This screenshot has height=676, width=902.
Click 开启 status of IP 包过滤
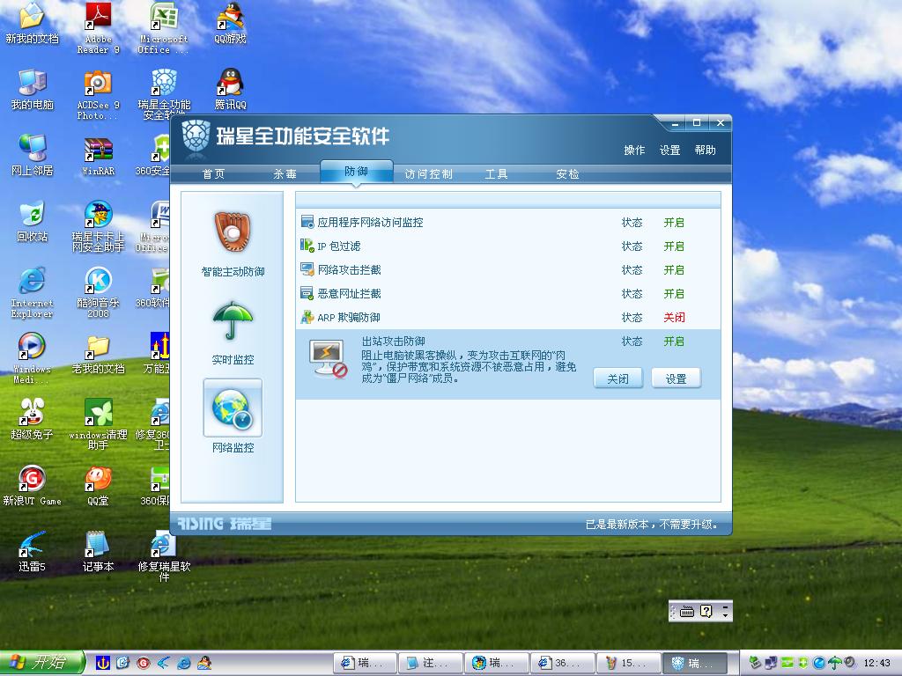[x=674, y=246]
